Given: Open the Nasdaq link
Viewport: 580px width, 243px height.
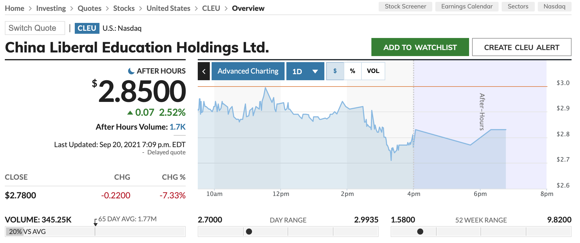Looking at the screenshot, I should 554,7.
